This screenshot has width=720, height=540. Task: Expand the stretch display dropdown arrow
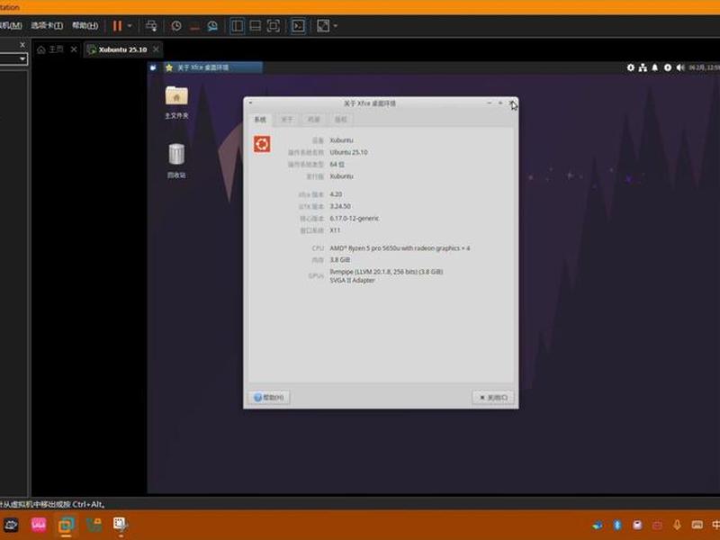(x=335, y=26)
